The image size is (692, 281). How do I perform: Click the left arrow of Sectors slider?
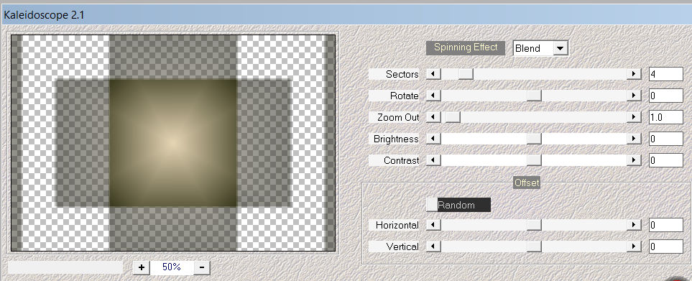433,74
